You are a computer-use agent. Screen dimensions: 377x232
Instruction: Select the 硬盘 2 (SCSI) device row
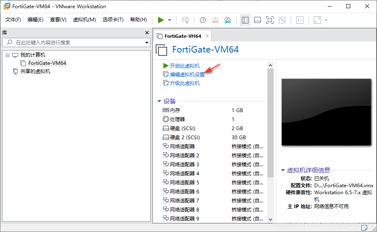(x=214, y=138)
